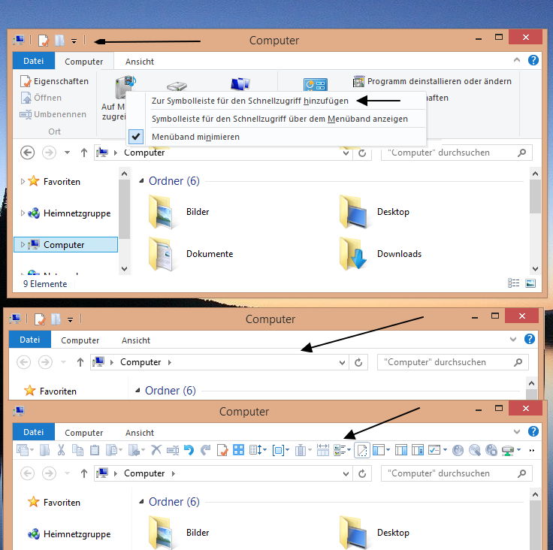Open the Sort by dropdown in bottom toolbar
The width and height of the screenshot is (553, 550).
258,450
